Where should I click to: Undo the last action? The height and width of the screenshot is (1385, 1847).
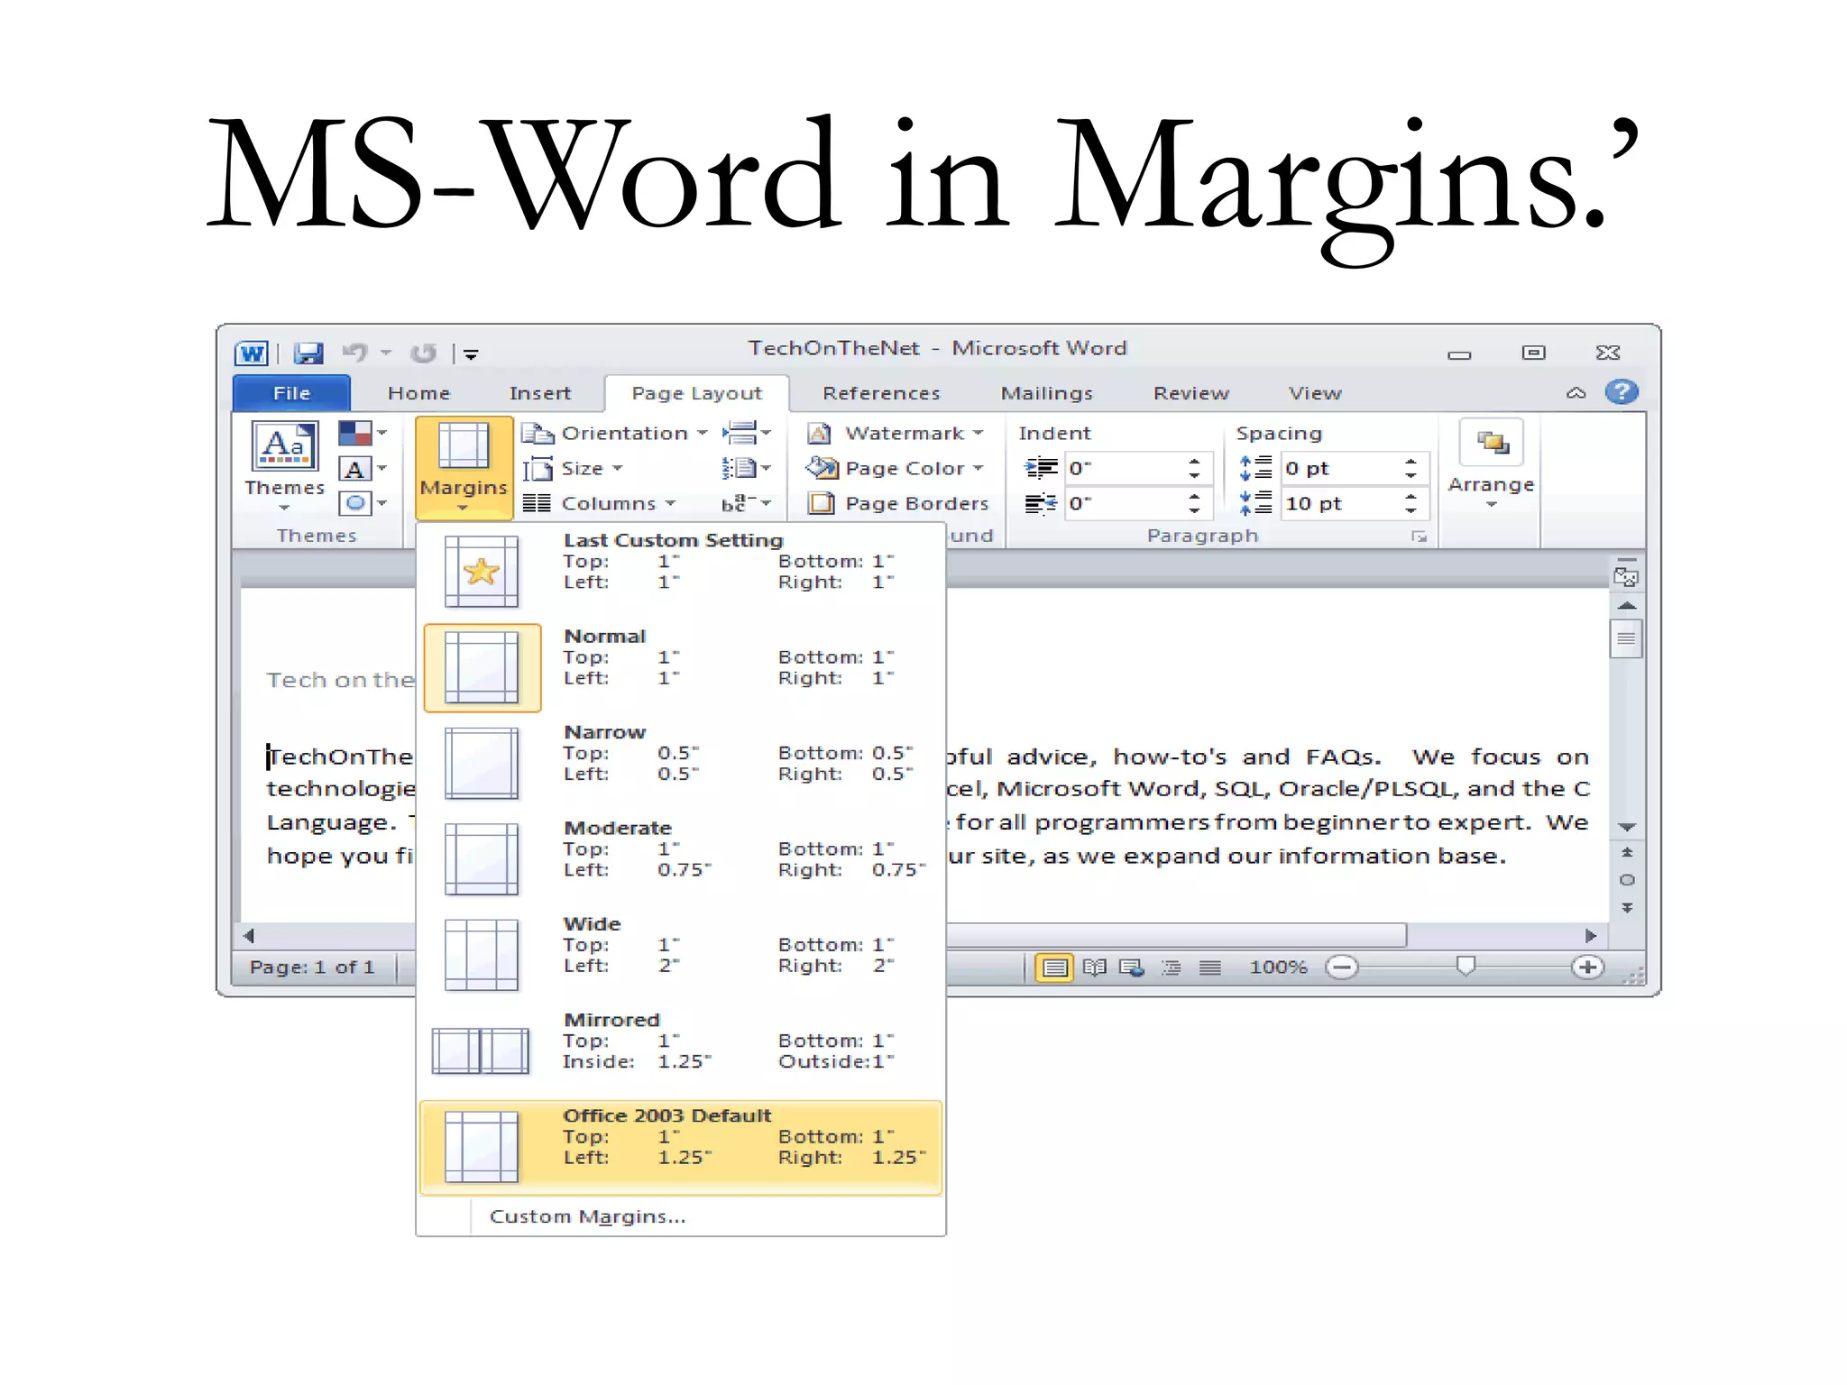pos(354,353)
